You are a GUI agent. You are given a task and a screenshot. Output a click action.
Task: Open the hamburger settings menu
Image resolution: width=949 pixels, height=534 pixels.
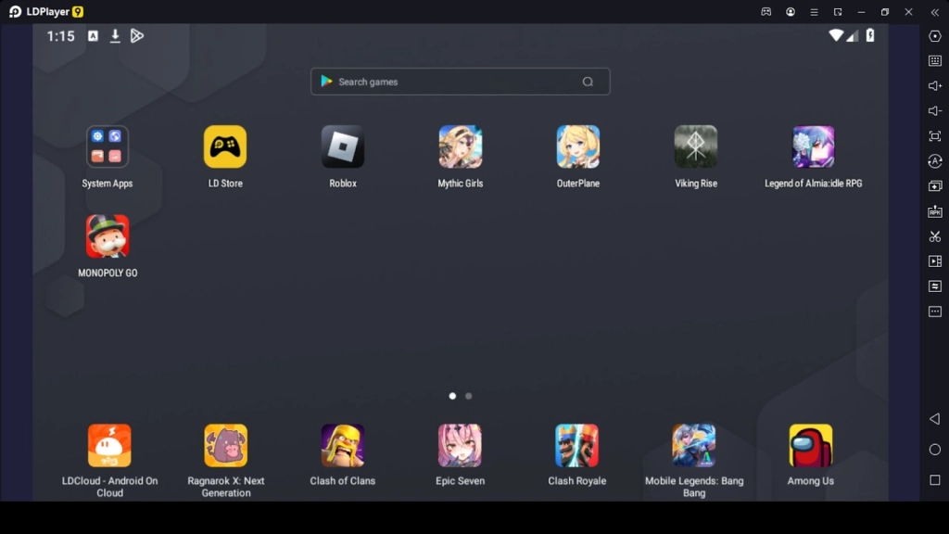pos(814,11)
